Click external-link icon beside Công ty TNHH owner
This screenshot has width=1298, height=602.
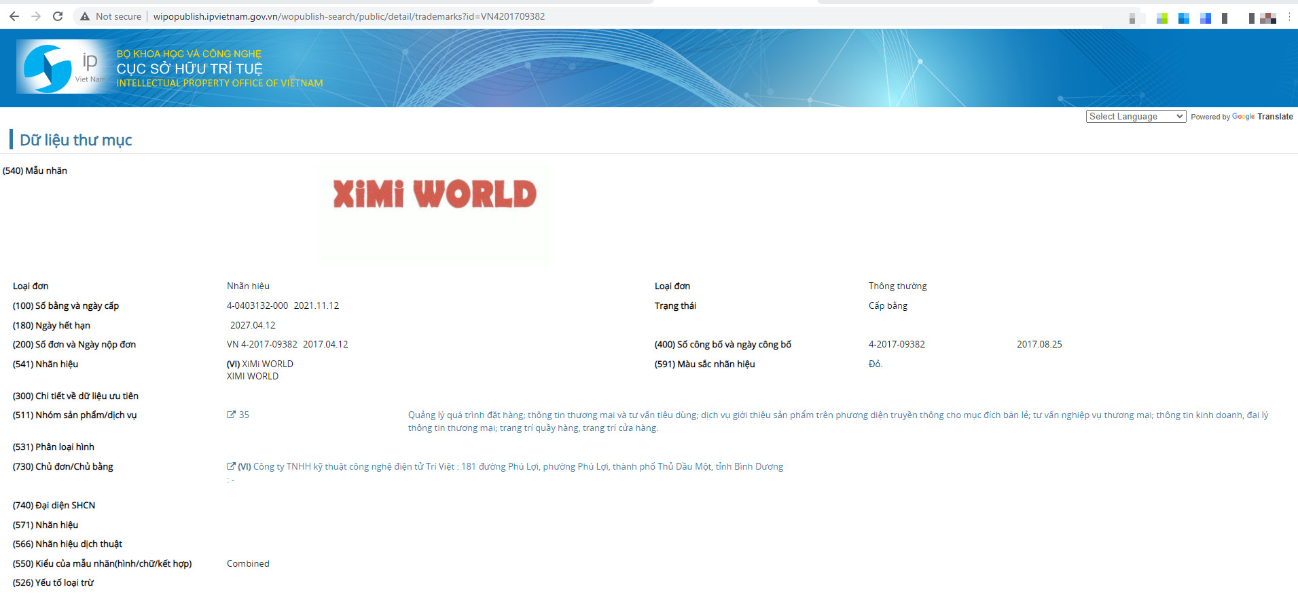point(231,466)
